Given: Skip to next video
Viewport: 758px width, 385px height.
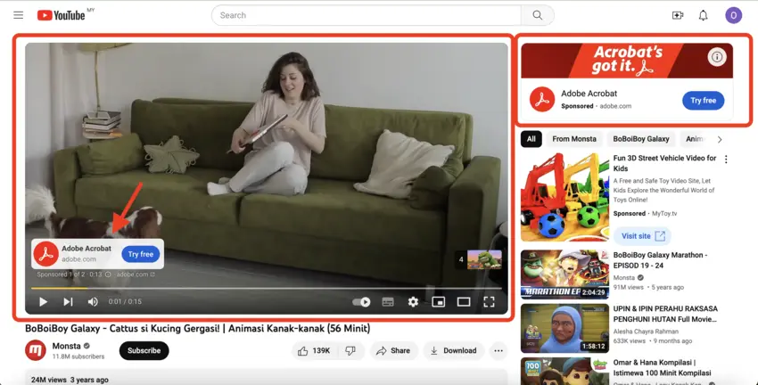Looking at the screenshot, I should pyautogui.click(x=68, y=302).
